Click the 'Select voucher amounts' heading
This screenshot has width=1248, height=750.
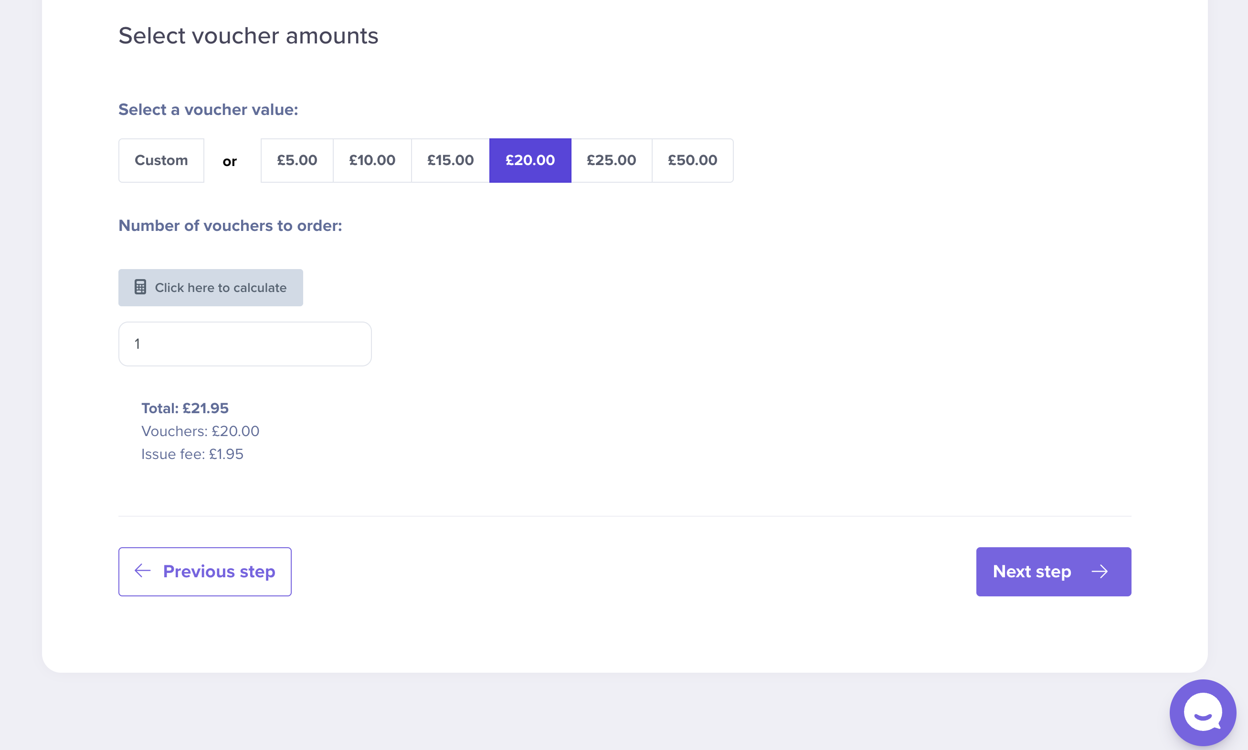tap(248, 36)
